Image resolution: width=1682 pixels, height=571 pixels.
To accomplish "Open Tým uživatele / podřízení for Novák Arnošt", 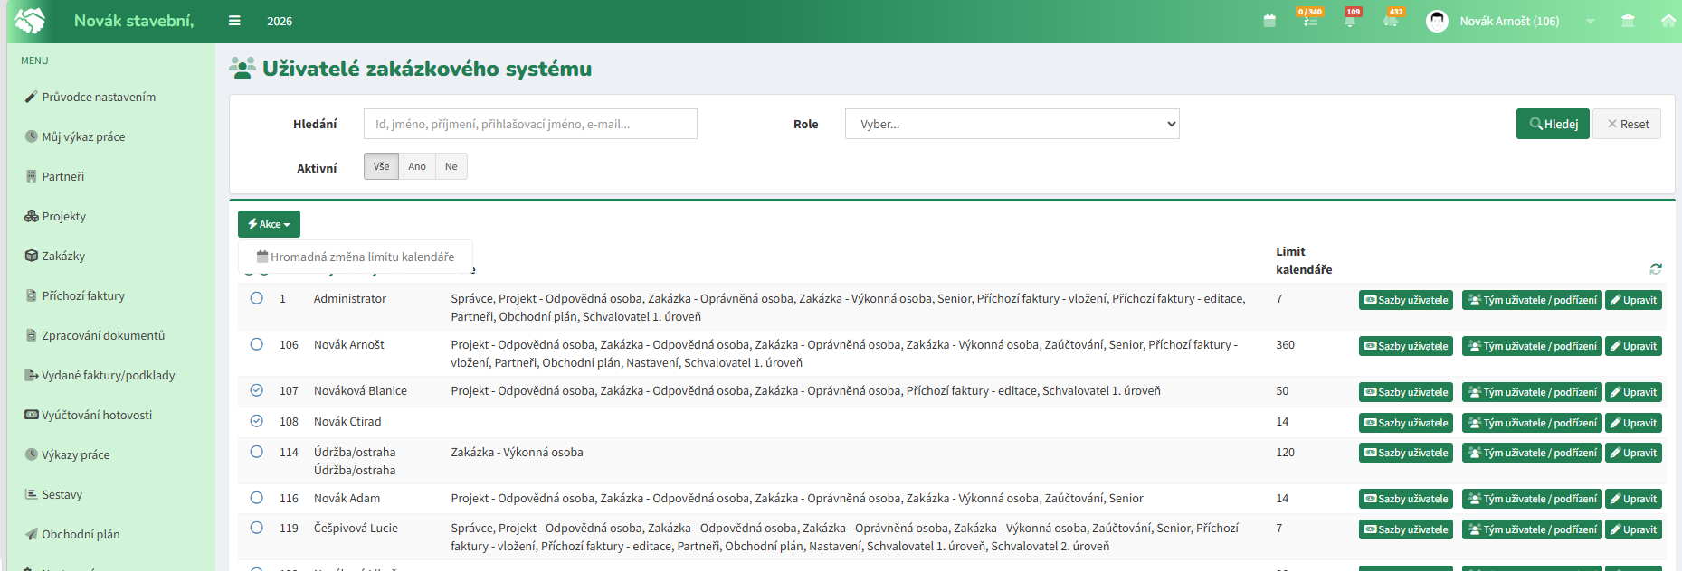I will click(x=1532, y=346).
